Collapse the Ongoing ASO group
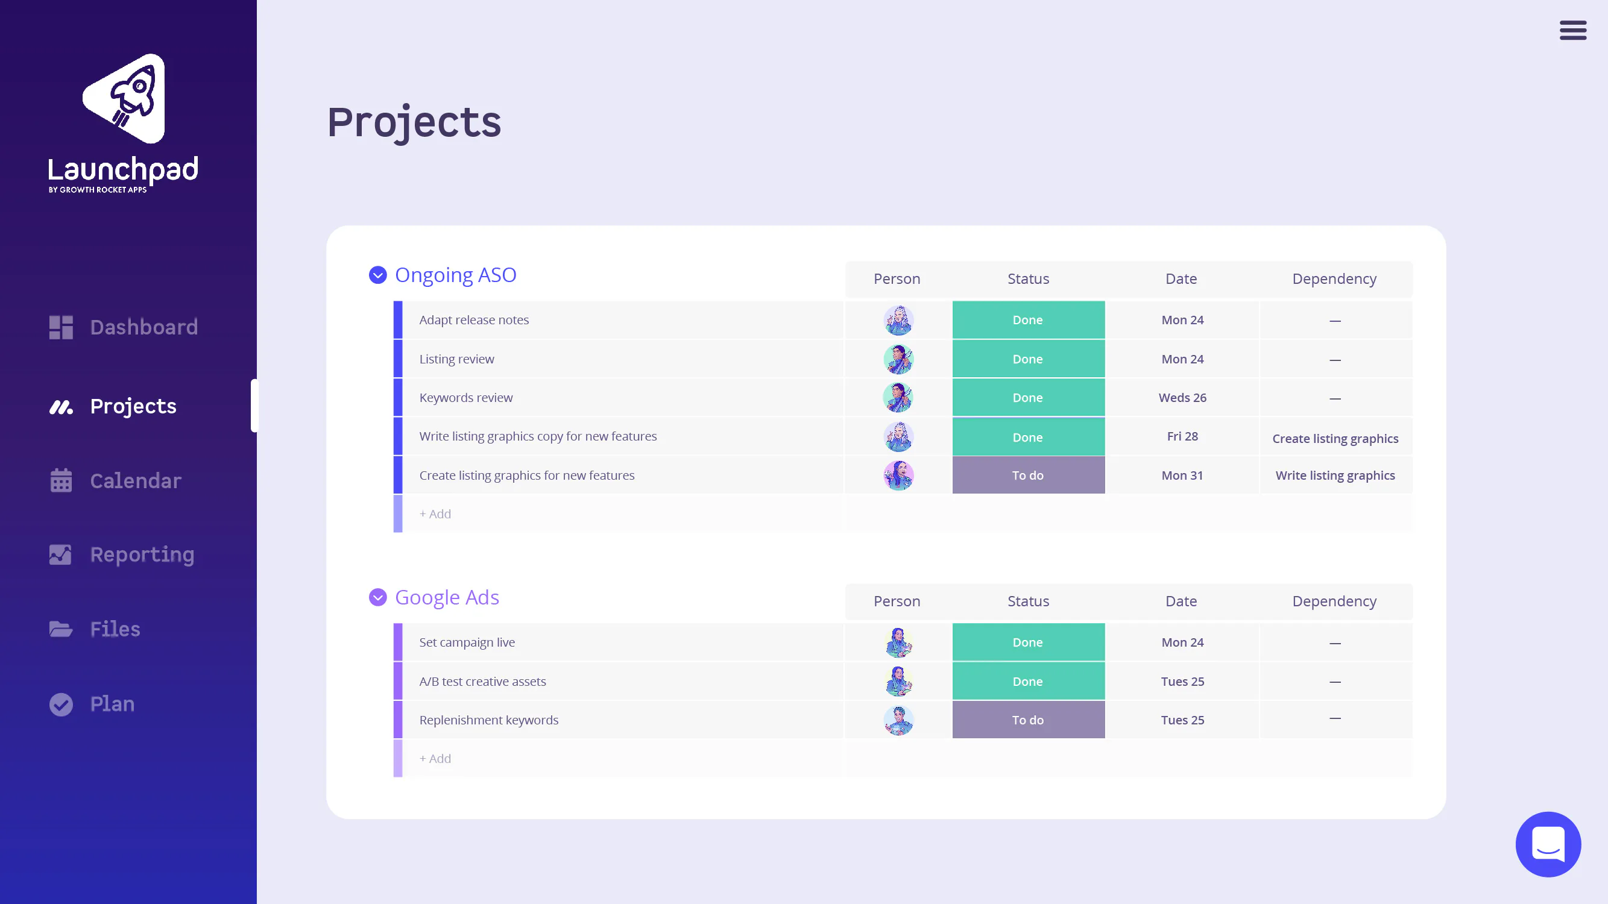Viewport: 1608px width, 904px height. point(377,275)
